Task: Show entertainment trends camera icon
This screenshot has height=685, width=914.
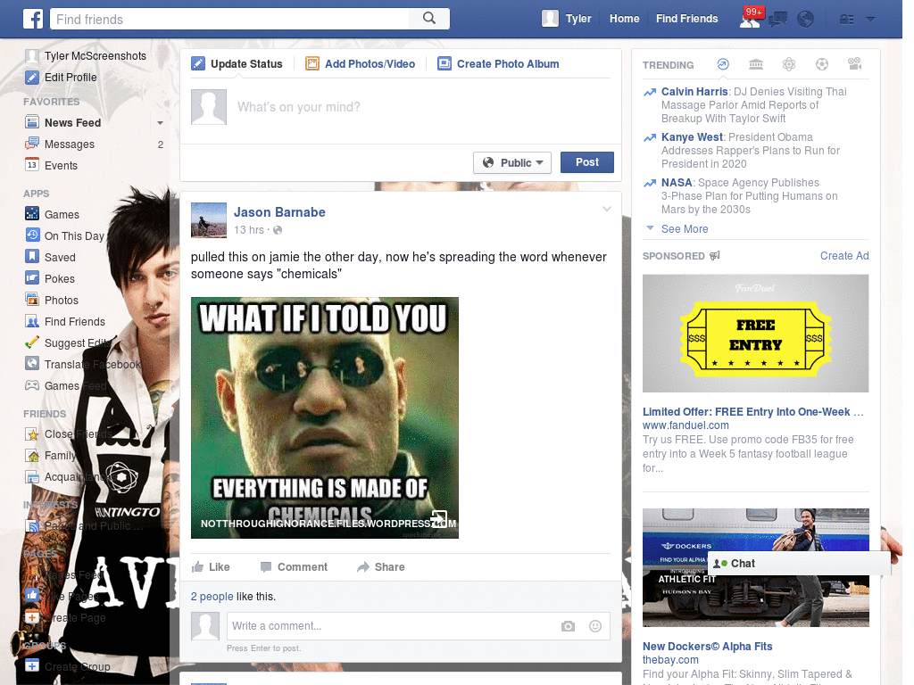Action: (854, 64)
